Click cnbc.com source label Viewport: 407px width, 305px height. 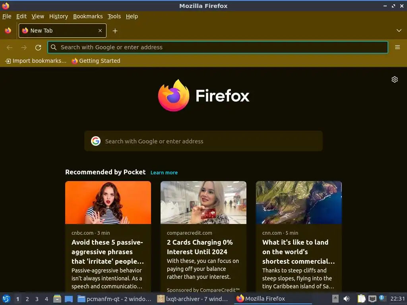pos(82,233)
